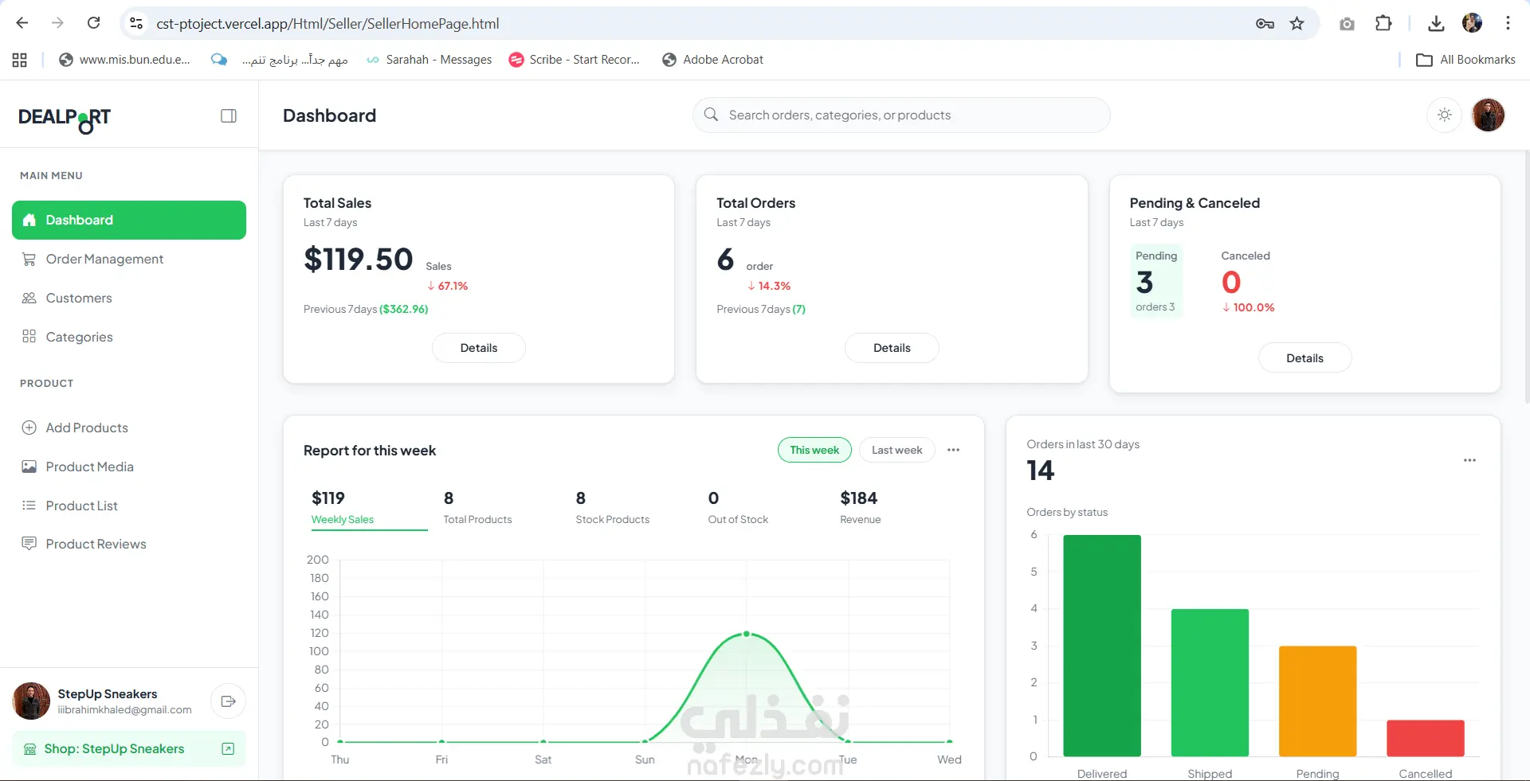Click the Categories grid icon

[29, 337]
